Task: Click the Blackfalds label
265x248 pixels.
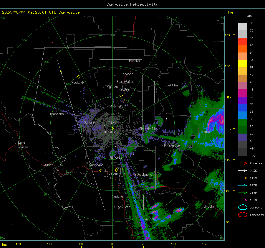Action: coord(125,82)
